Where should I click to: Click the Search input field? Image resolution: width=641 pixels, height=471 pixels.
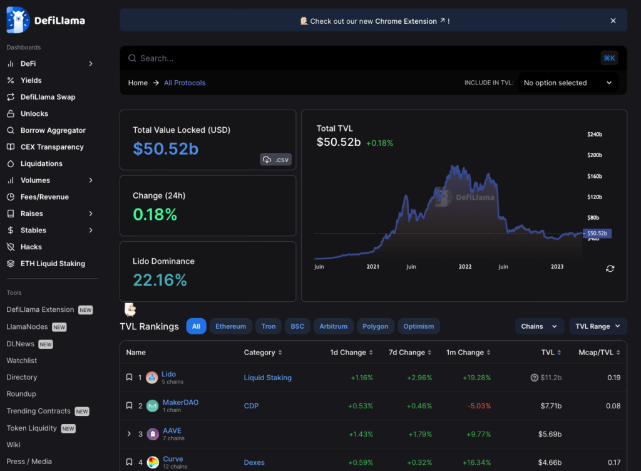pyautogui.click(x=363, y=58)
